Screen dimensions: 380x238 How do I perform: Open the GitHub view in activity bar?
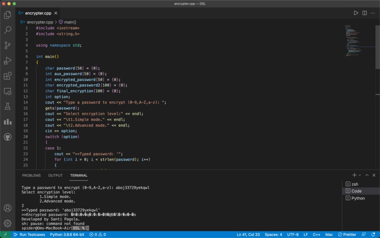click(8, 137)
